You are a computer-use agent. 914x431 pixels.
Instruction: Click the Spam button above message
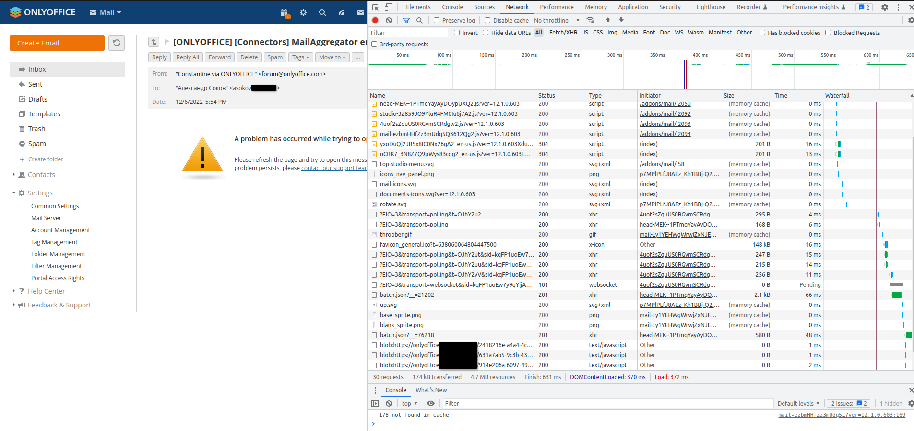point(275,57)
